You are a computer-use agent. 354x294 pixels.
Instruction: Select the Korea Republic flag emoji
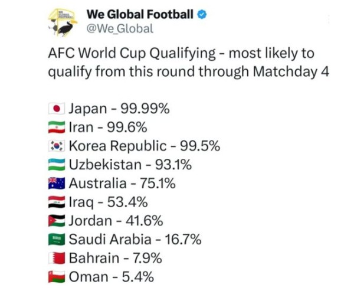(56, 145)
